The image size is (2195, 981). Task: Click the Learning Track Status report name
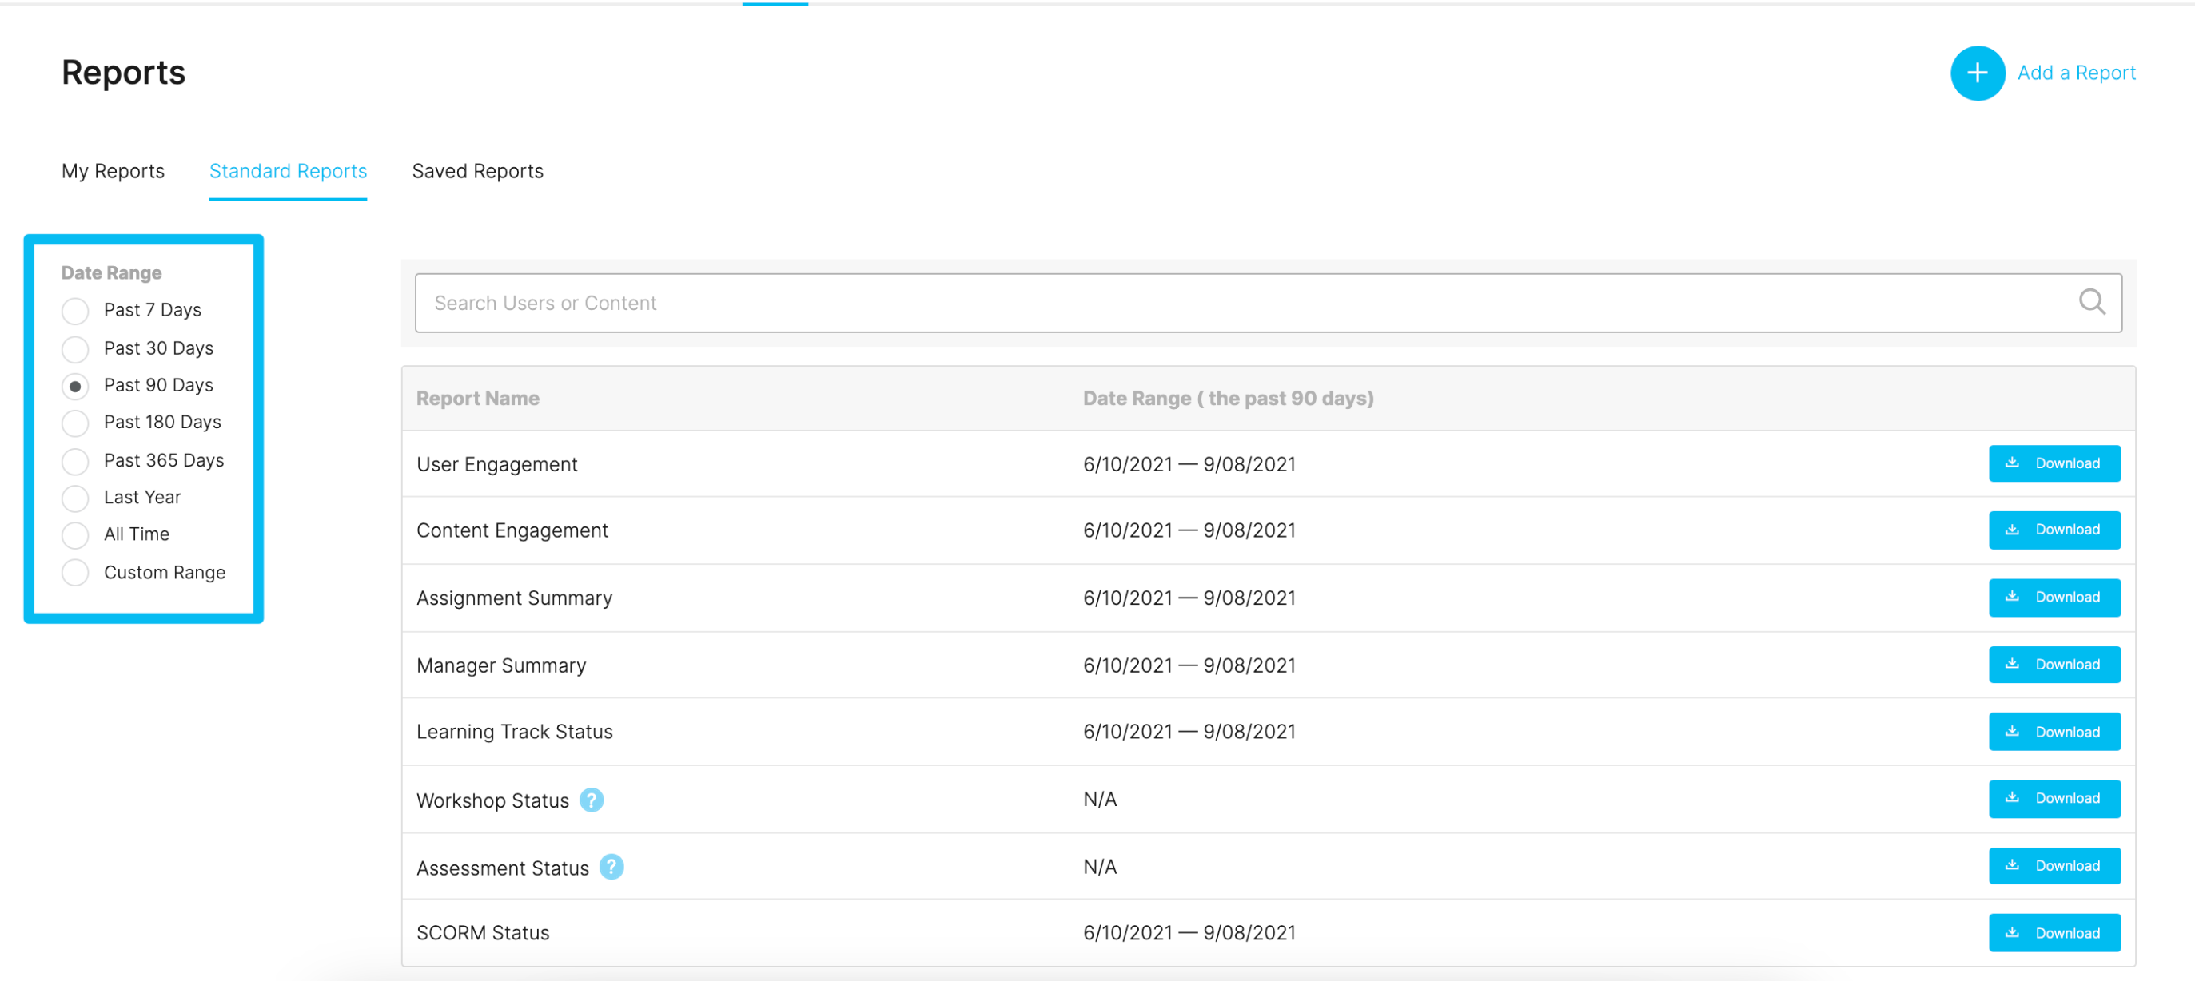coord(515,732)
